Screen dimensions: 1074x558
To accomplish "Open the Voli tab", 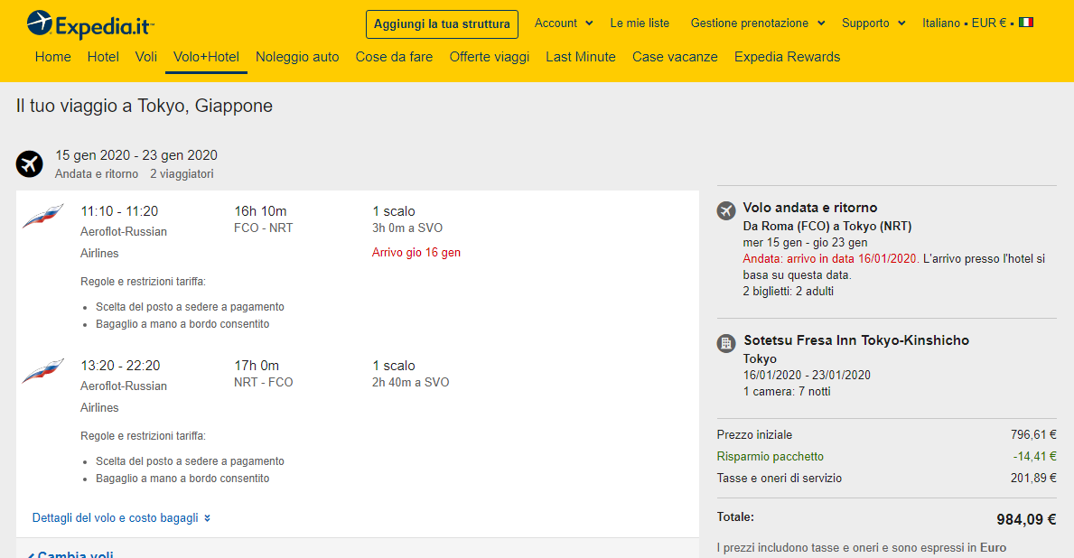I will point(146,57).
